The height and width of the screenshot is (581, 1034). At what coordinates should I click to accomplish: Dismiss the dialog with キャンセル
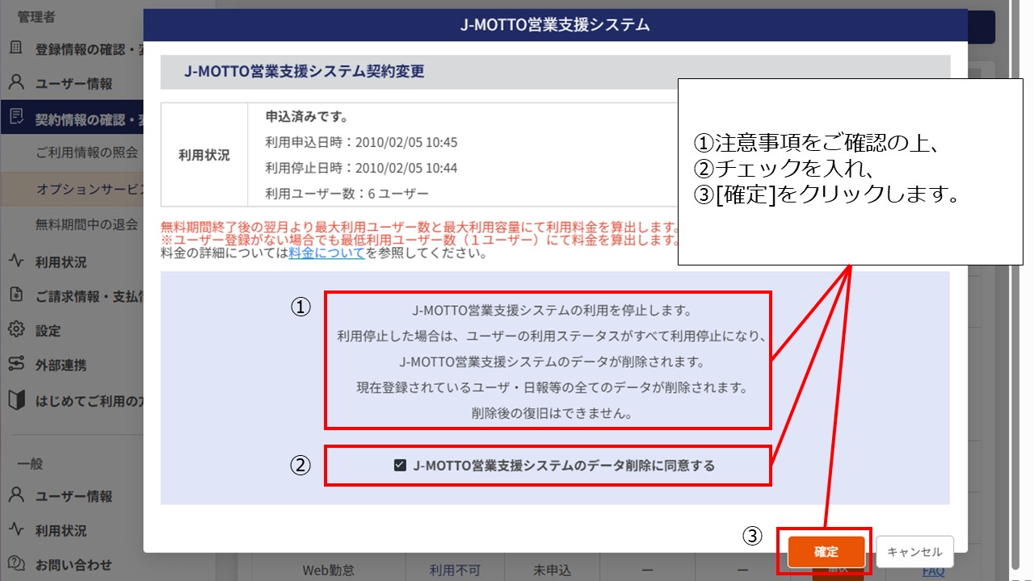(x=914, y=552)
